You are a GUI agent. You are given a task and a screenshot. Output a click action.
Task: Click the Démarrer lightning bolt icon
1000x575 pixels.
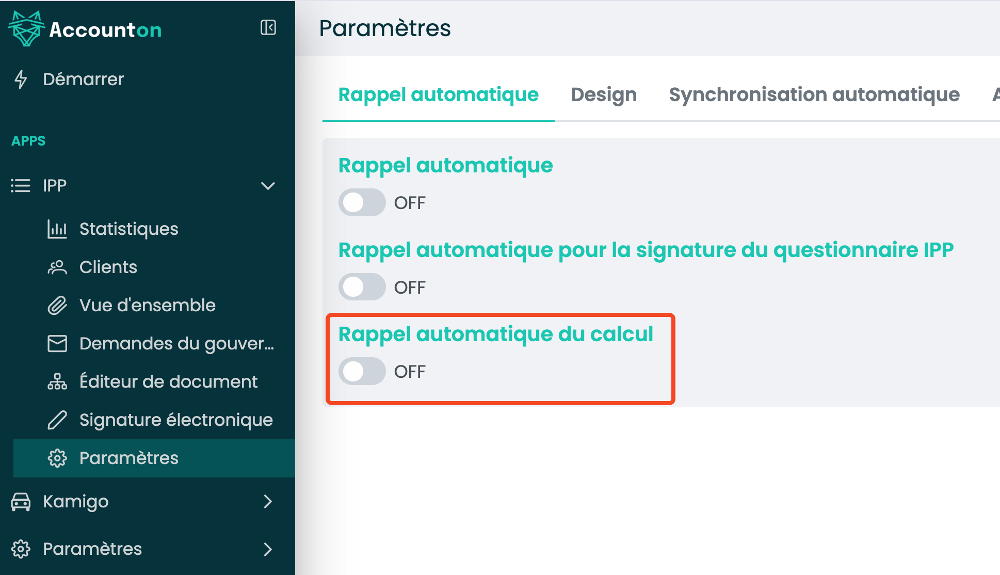[21, 79]
